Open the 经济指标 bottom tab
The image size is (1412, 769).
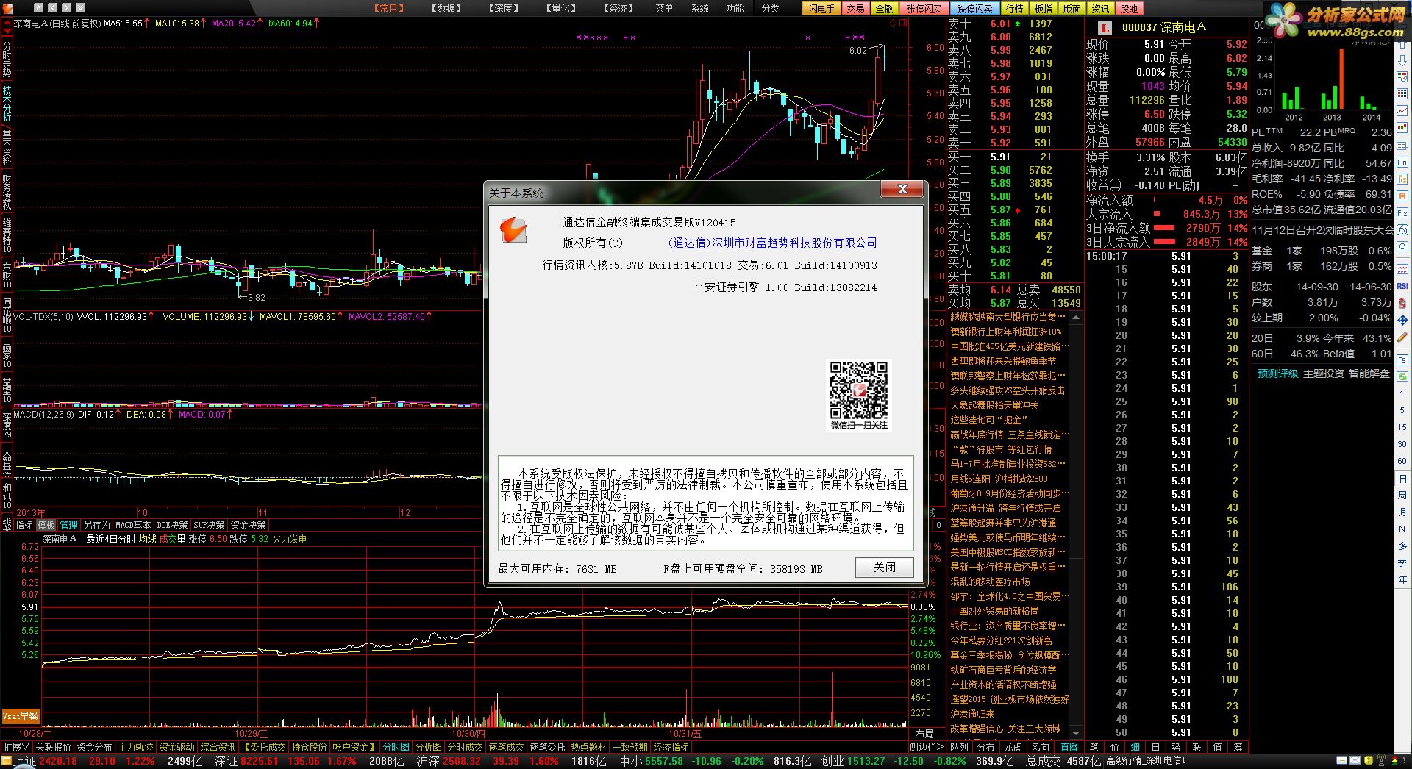(671, 747)
